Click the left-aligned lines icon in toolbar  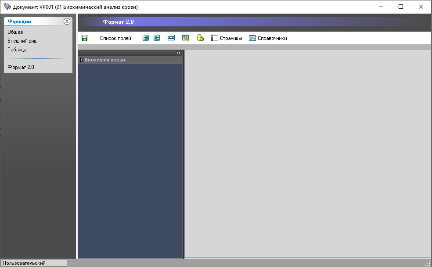click(x=157, y=38)
